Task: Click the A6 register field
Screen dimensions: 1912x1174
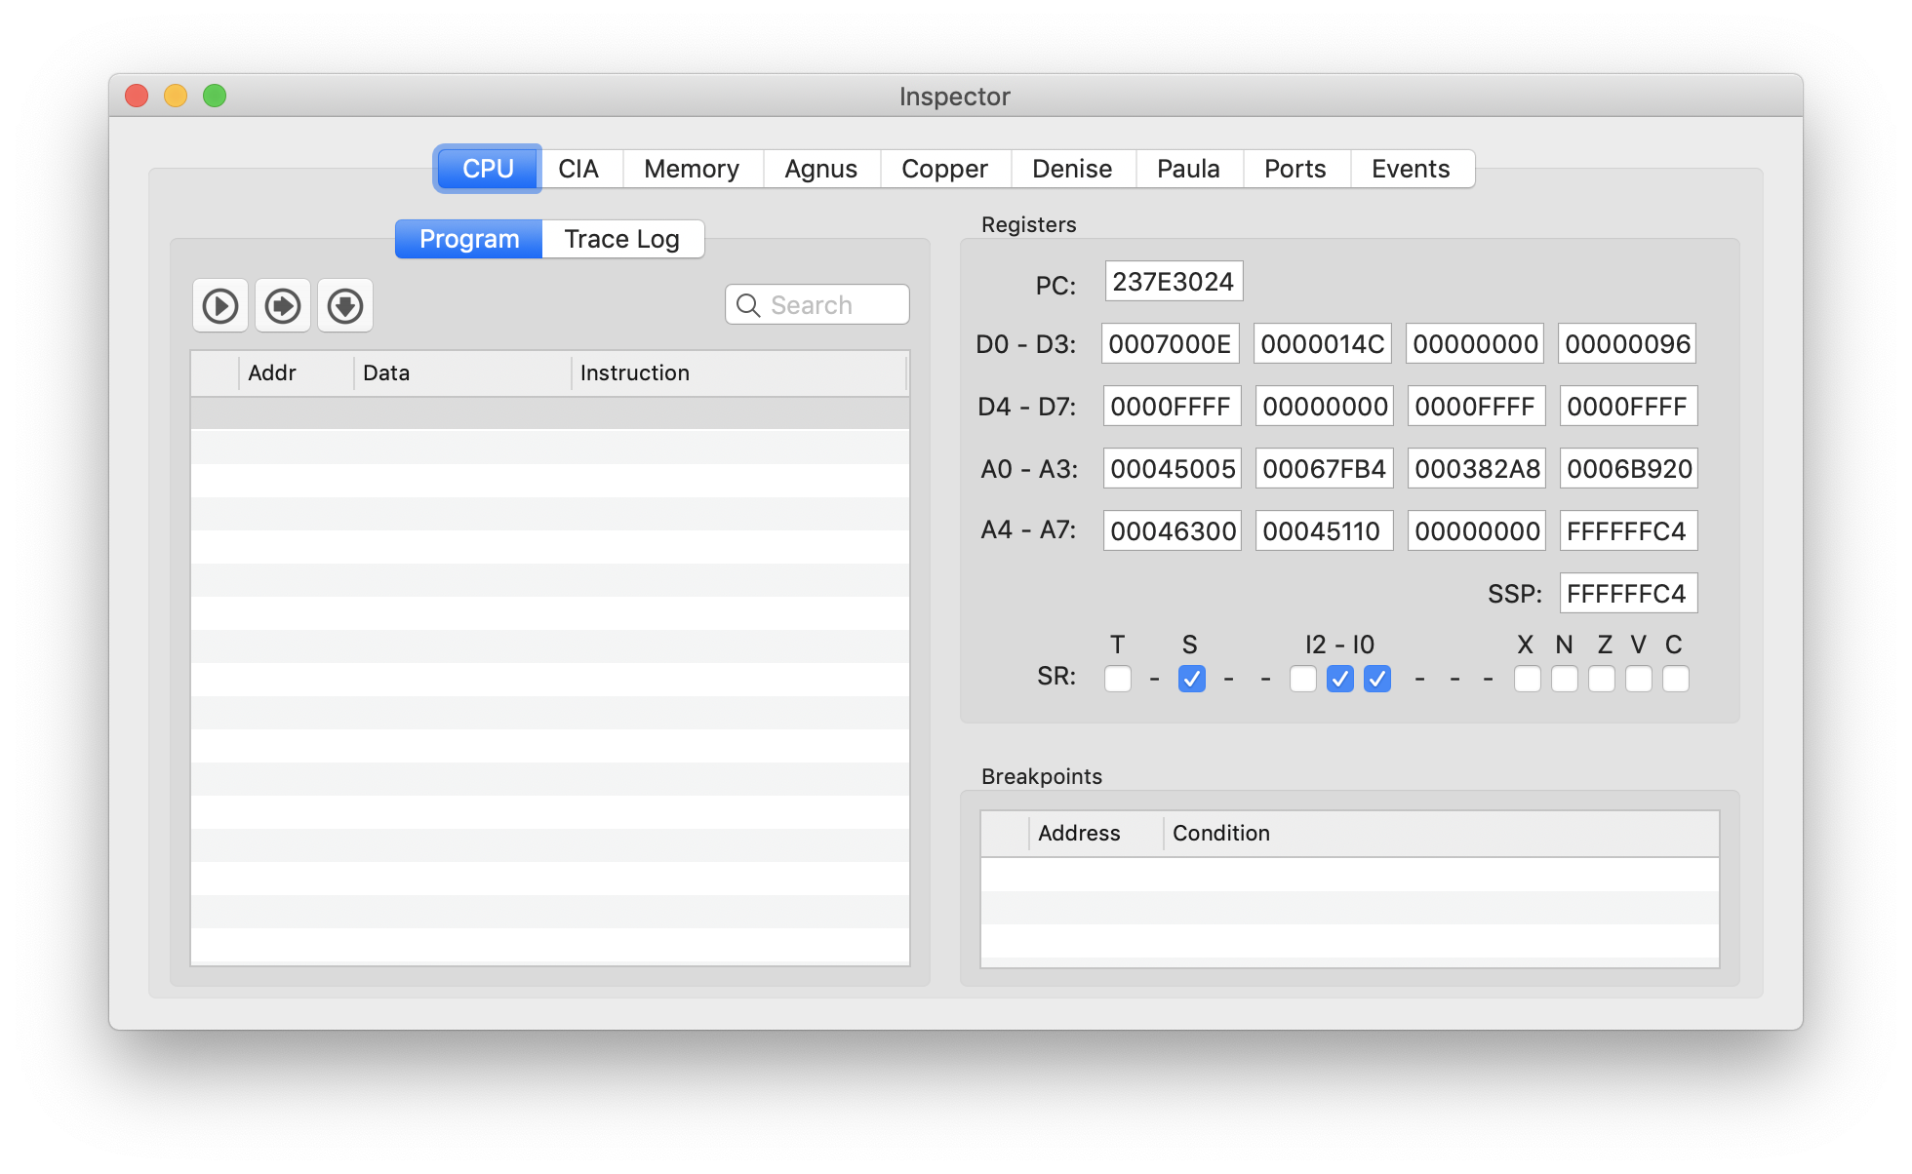Action: click(1477, 530)
